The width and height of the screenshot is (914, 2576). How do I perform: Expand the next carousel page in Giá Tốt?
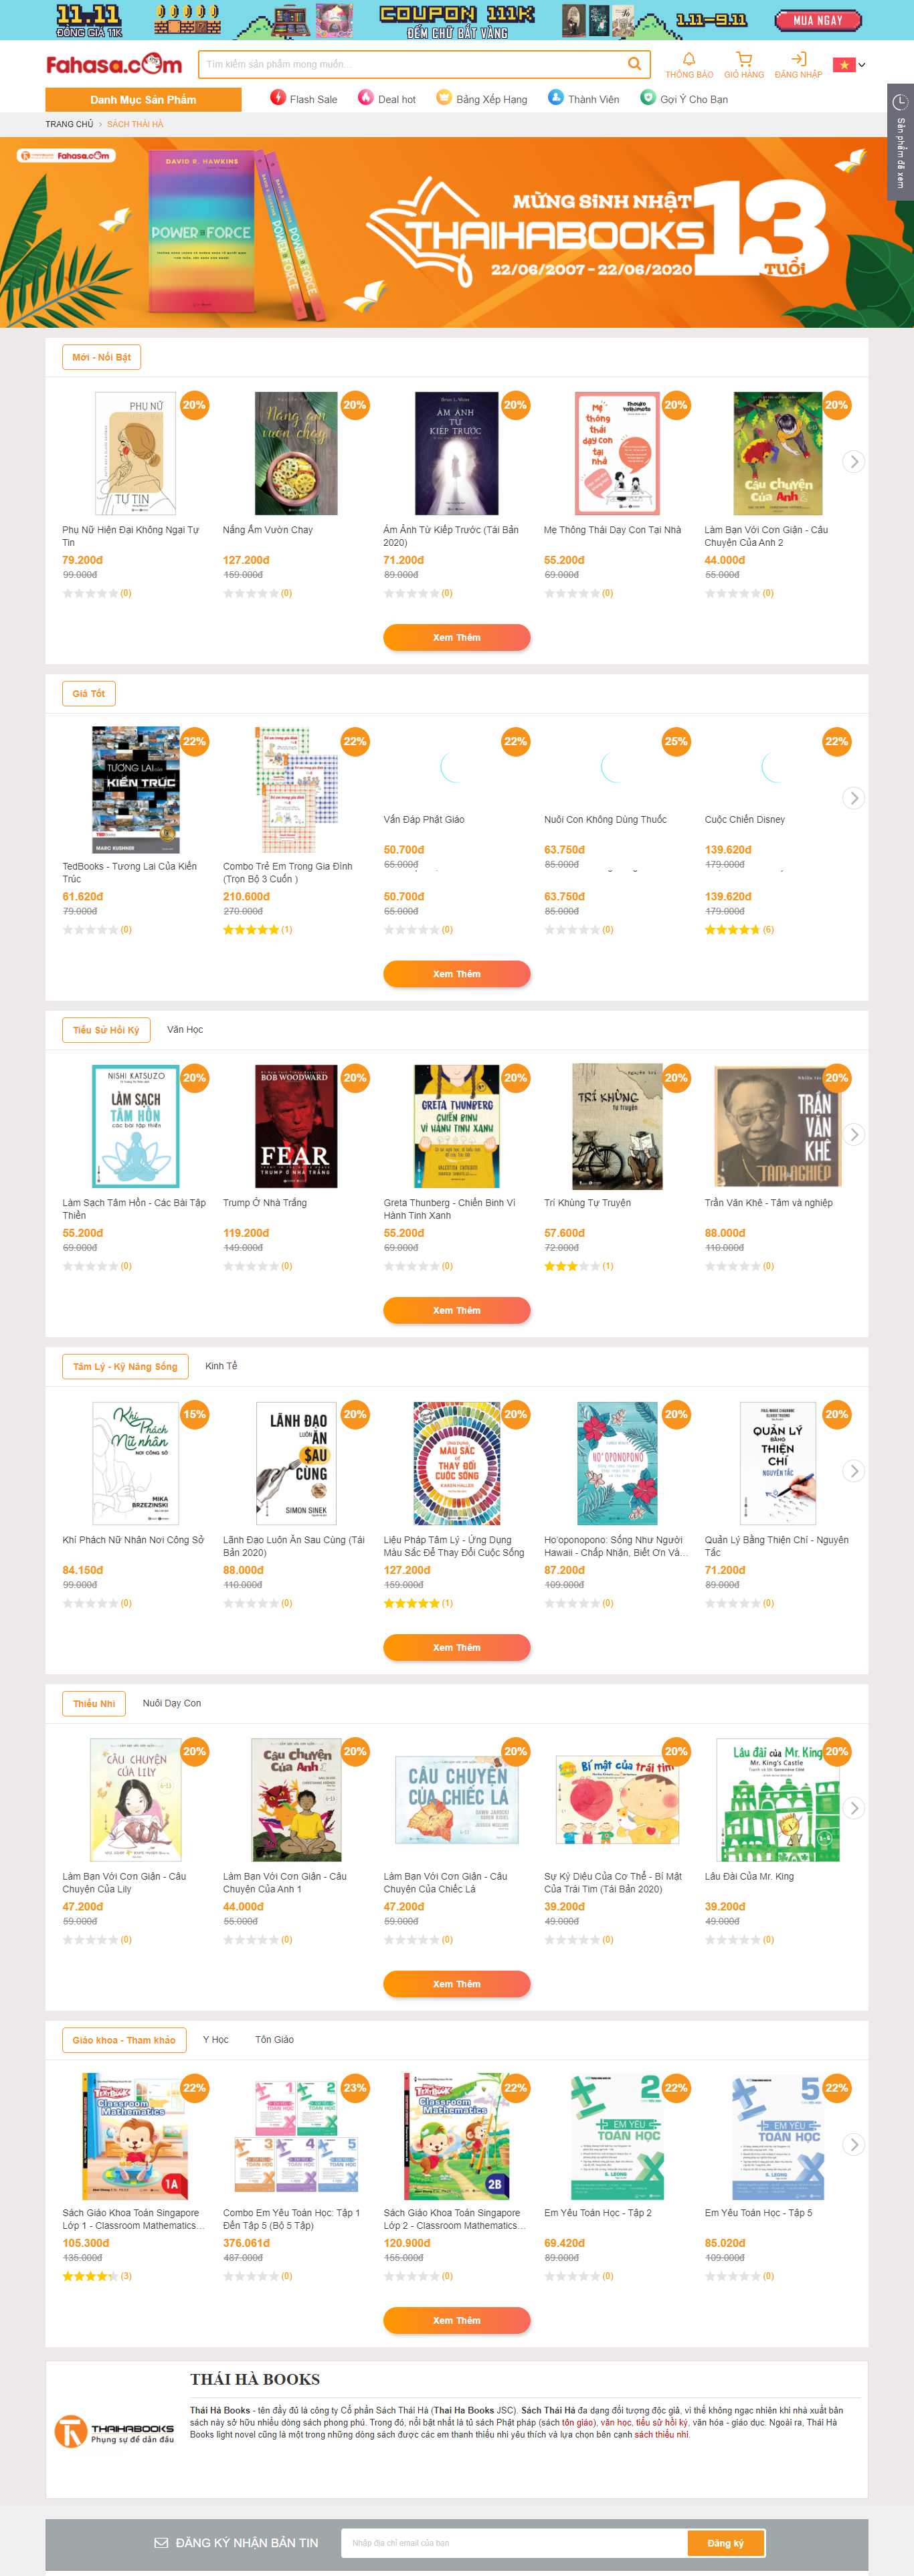854,798
